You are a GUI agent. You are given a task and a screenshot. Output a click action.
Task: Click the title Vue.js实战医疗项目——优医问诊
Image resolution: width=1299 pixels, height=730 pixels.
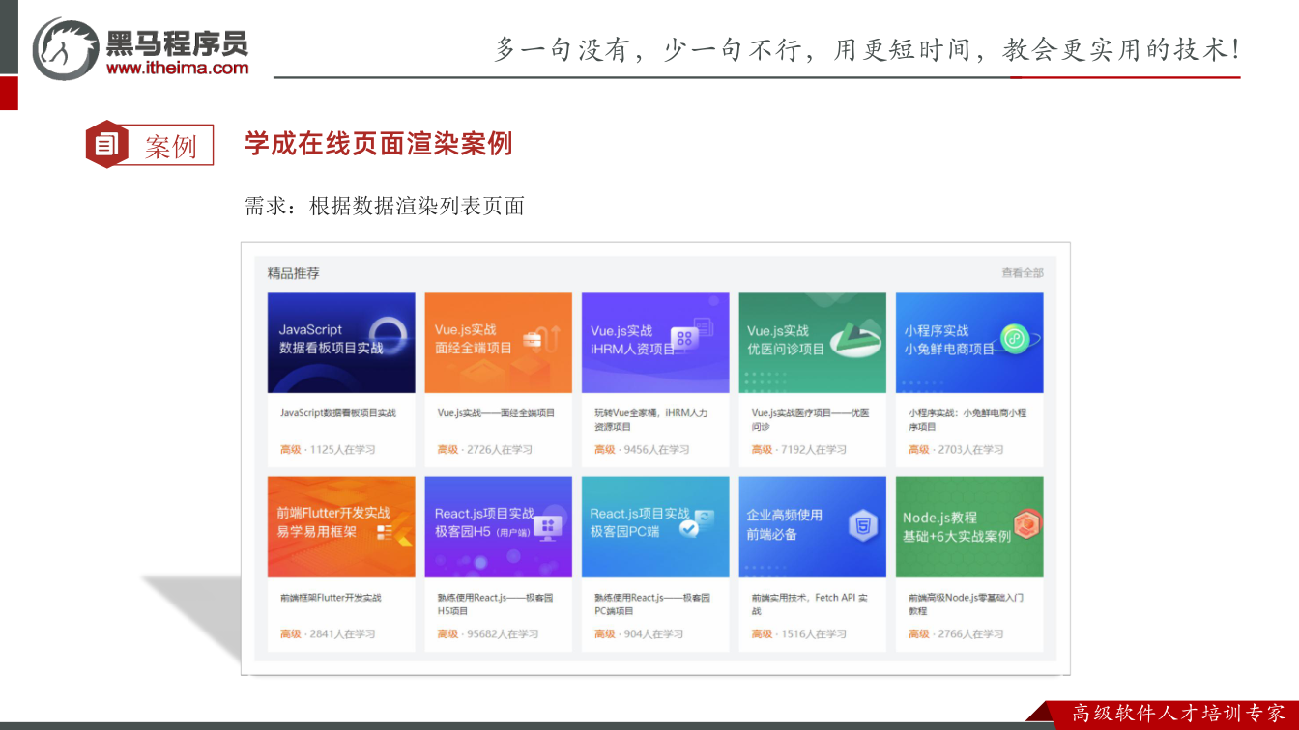[810, 420]
